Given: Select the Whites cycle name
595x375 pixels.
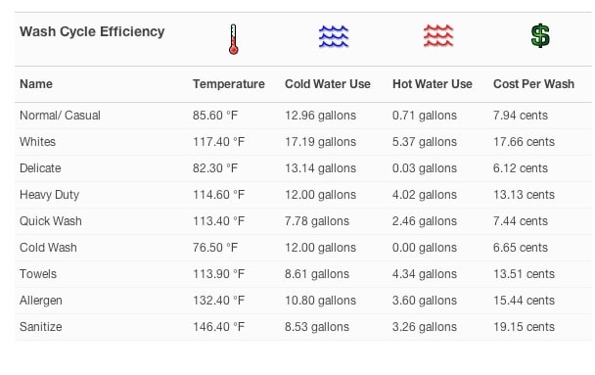Looking at the screenshot, I should click(37, 142).
